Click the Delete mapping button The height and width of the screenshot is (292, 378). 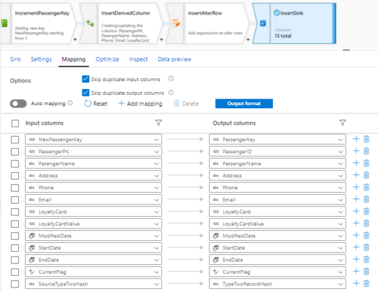pyautogui.click(x=186, y=104)
